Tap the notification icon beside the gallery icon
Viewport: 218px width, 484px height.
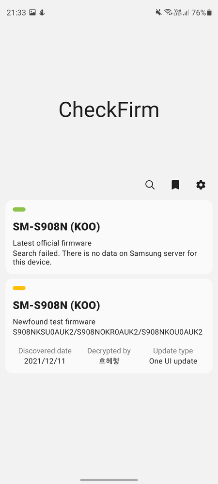[x=42, y=12]
